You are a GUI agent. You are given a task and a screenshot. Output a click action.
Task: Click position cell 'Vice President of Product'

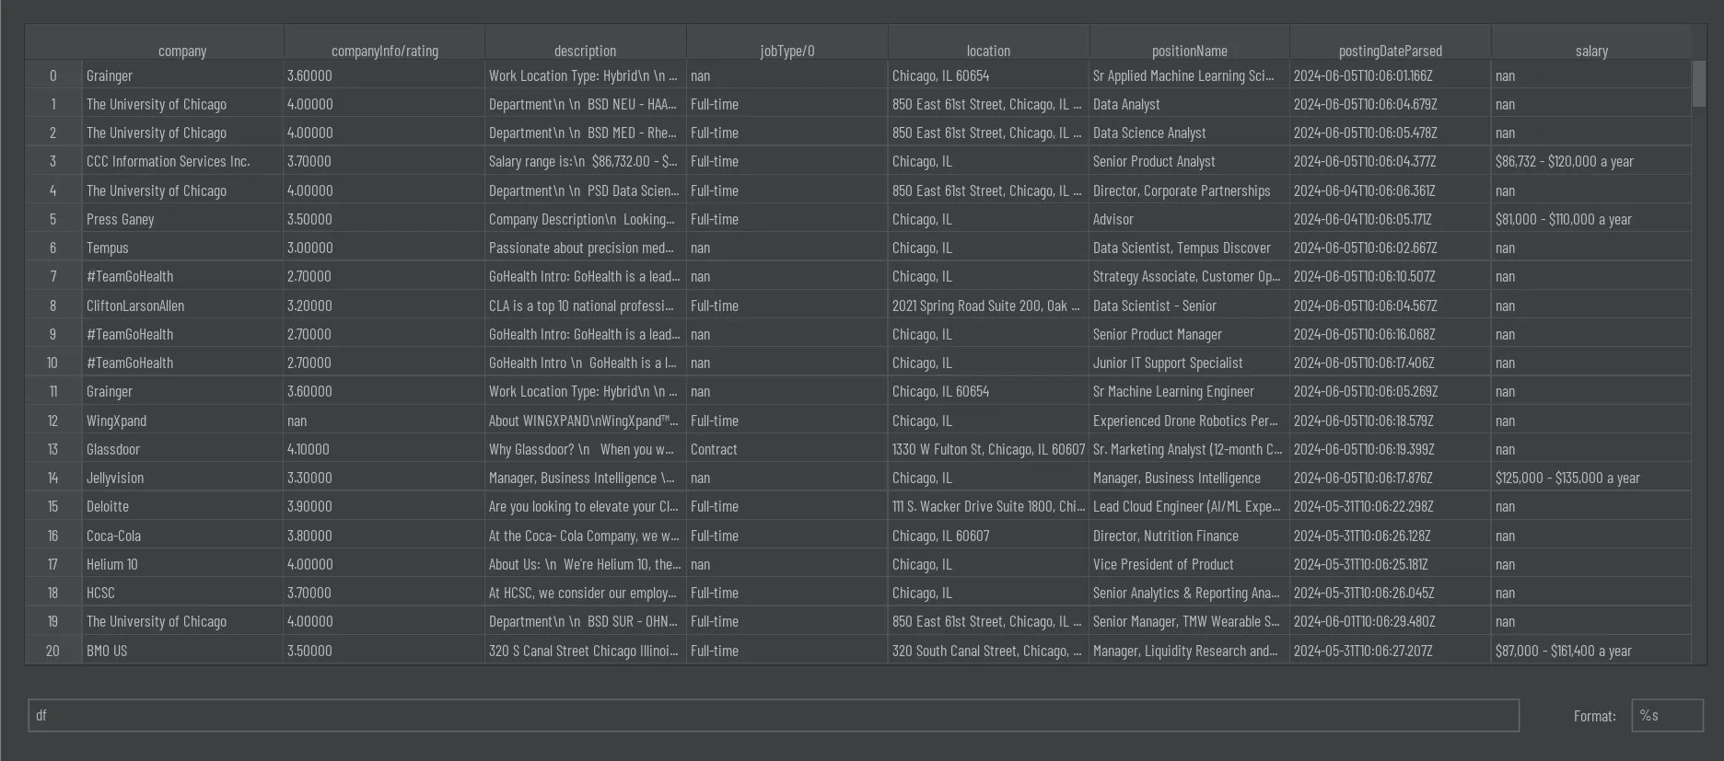coord(1189,564)
